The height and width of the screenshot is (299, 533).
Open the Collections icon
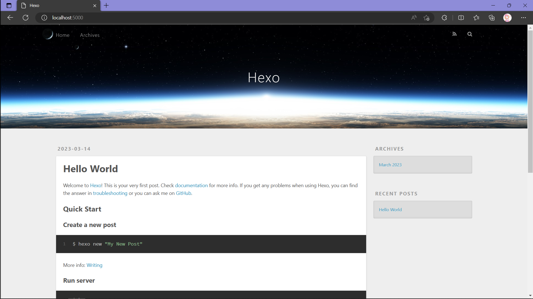click(x=492, y=18)
